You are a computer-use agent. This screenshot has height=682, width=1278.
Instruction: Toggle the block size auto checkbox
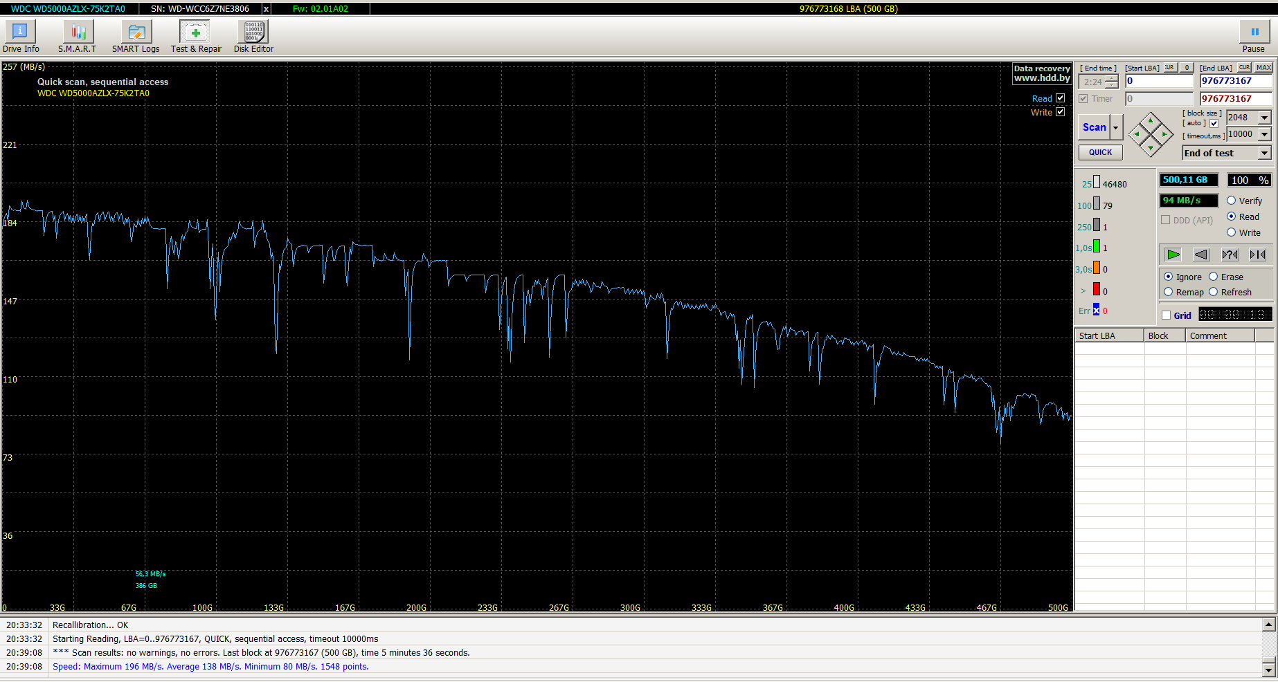coord(1214,123)
